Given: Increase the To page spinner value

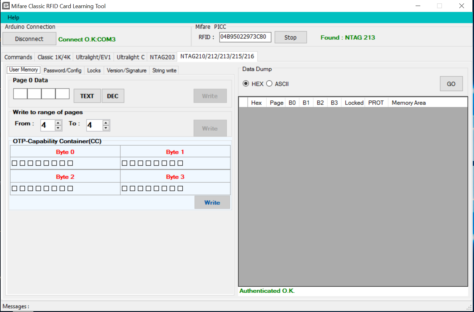Looking at the screenshot, I should pyautogui.click(x=106, y=123).
